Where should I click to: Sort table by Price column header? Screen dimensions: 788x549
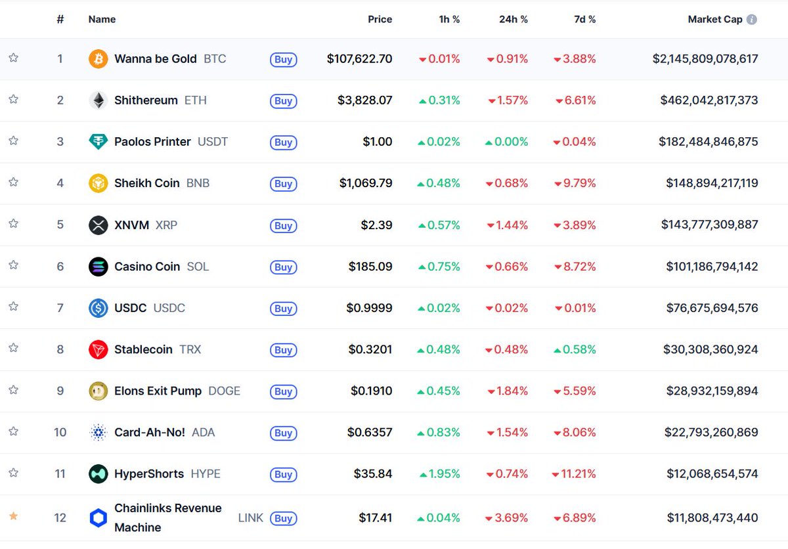[x=380, y=20]
